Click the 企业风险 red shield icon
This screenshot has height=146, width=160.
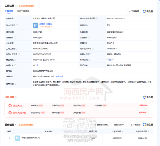pos(10,106)
